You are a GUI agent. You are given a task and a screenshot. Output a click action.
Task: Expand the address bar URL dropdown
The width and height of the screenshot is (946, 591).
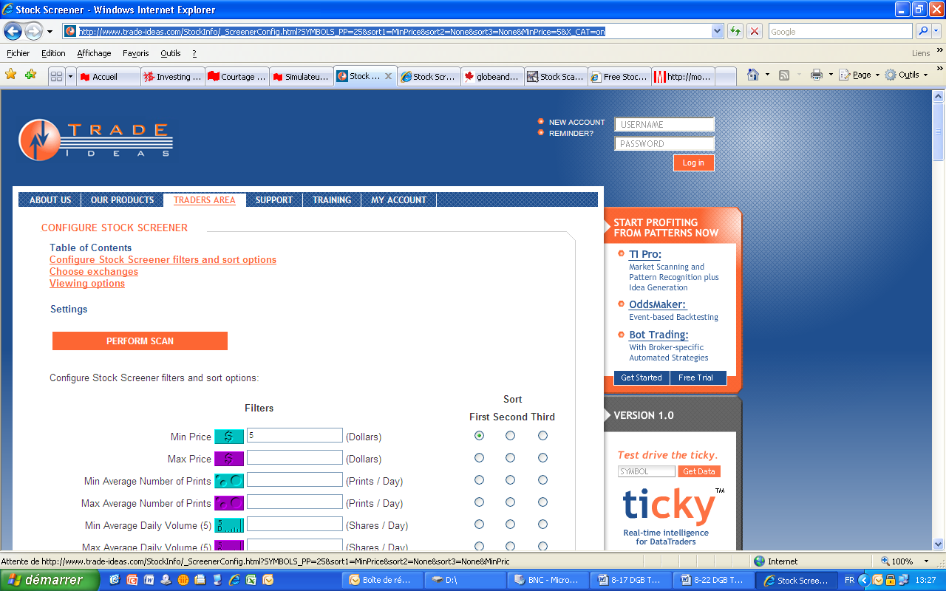717,31
